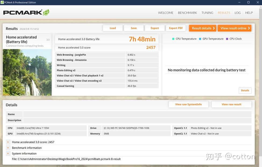The image size is (262, 167).
Task: Click the score value 2457
Action: tap(151, 48)
